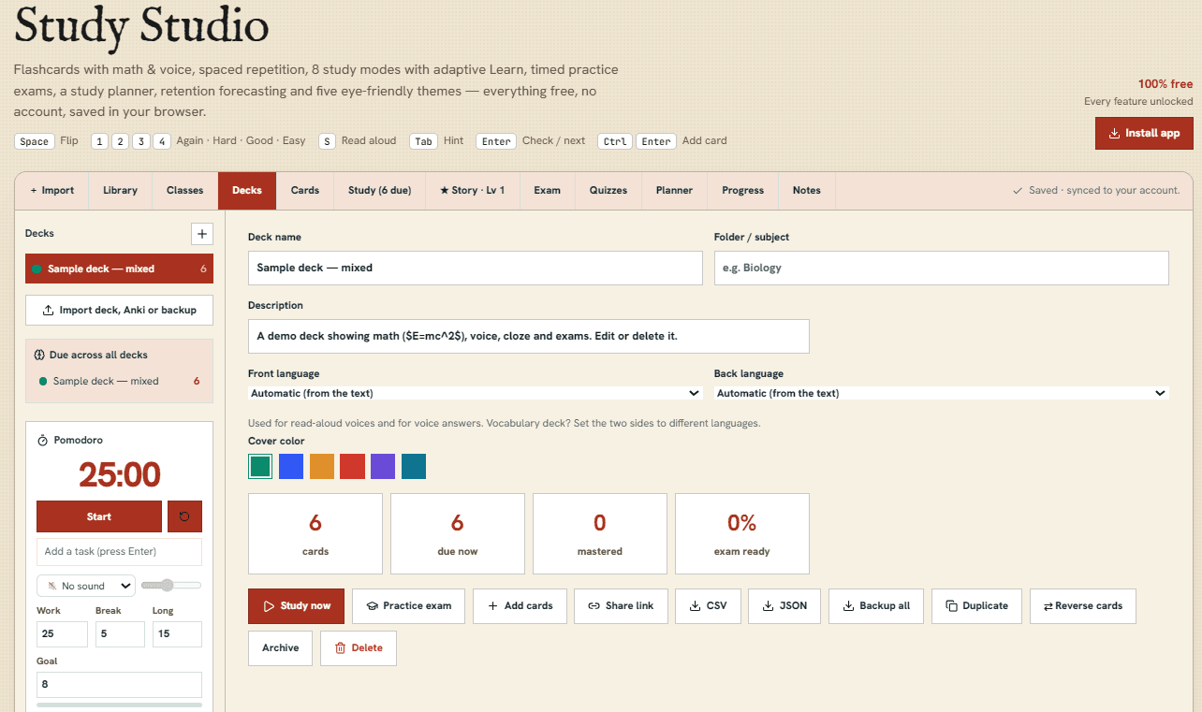This screenshot has height=712, width=1202.
Task: Open the Front language dropdown
Action: click(x=476, y=393)
